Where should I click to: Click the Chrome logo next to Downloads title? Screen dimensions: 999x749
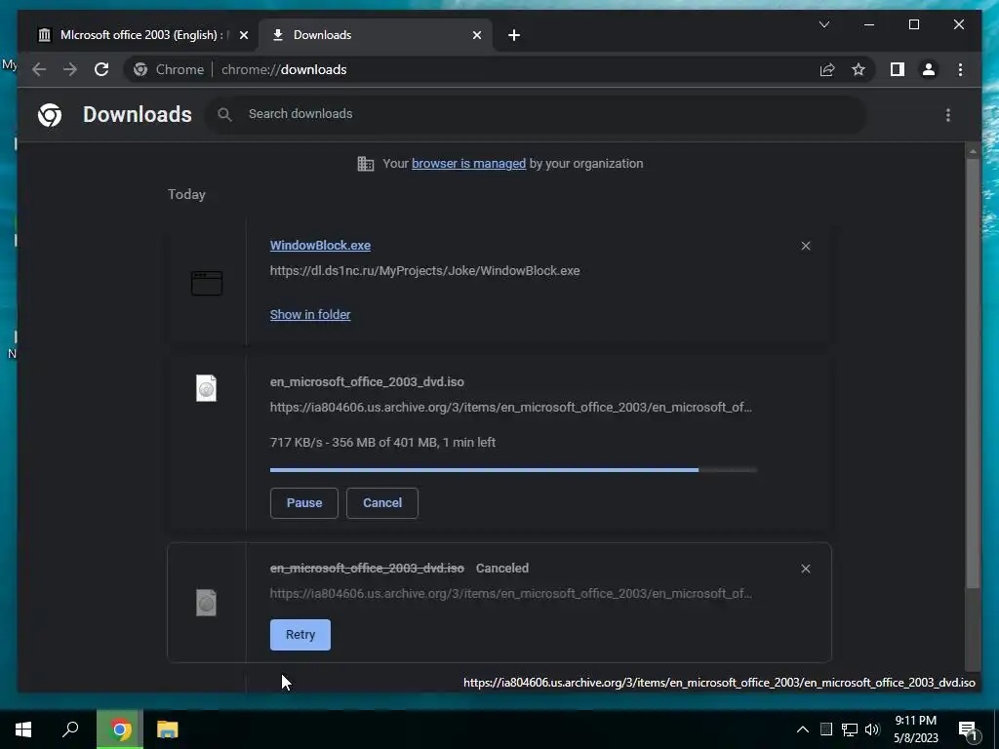pos(50,115)
